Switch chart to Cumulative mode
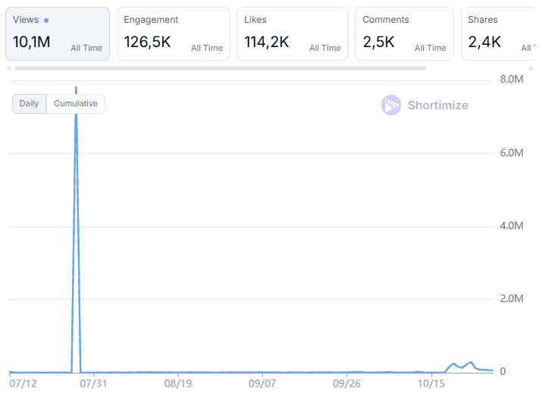 [76, 104]
